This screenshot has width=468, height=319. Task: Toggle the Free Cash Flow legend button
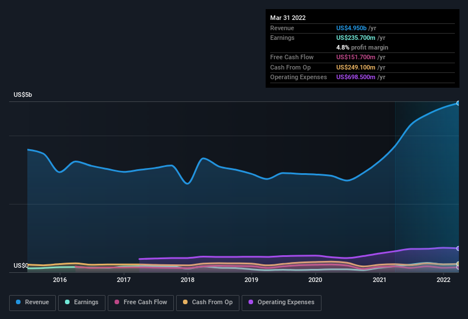[141, 302]
